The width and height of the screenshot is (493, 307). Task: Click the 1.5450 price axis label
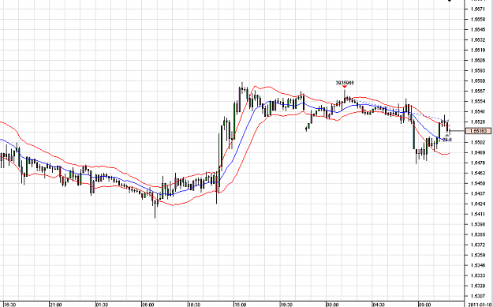tap(478, 183)
